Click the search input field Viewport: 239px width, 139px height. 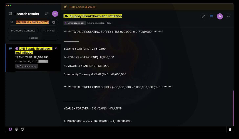click(32, 22)
